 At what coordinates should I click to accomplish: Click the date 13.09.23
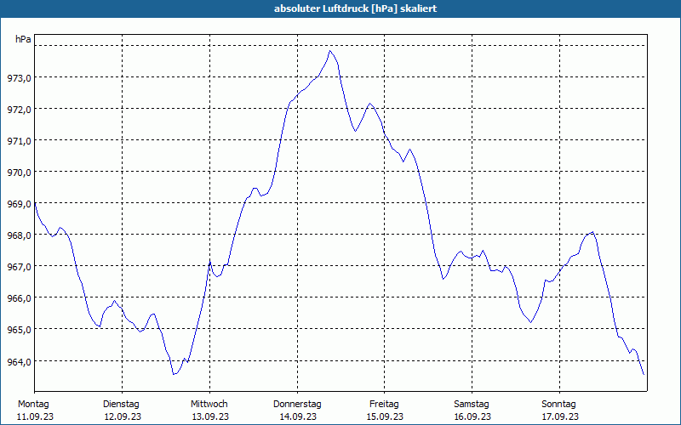[x=210, y=416]
